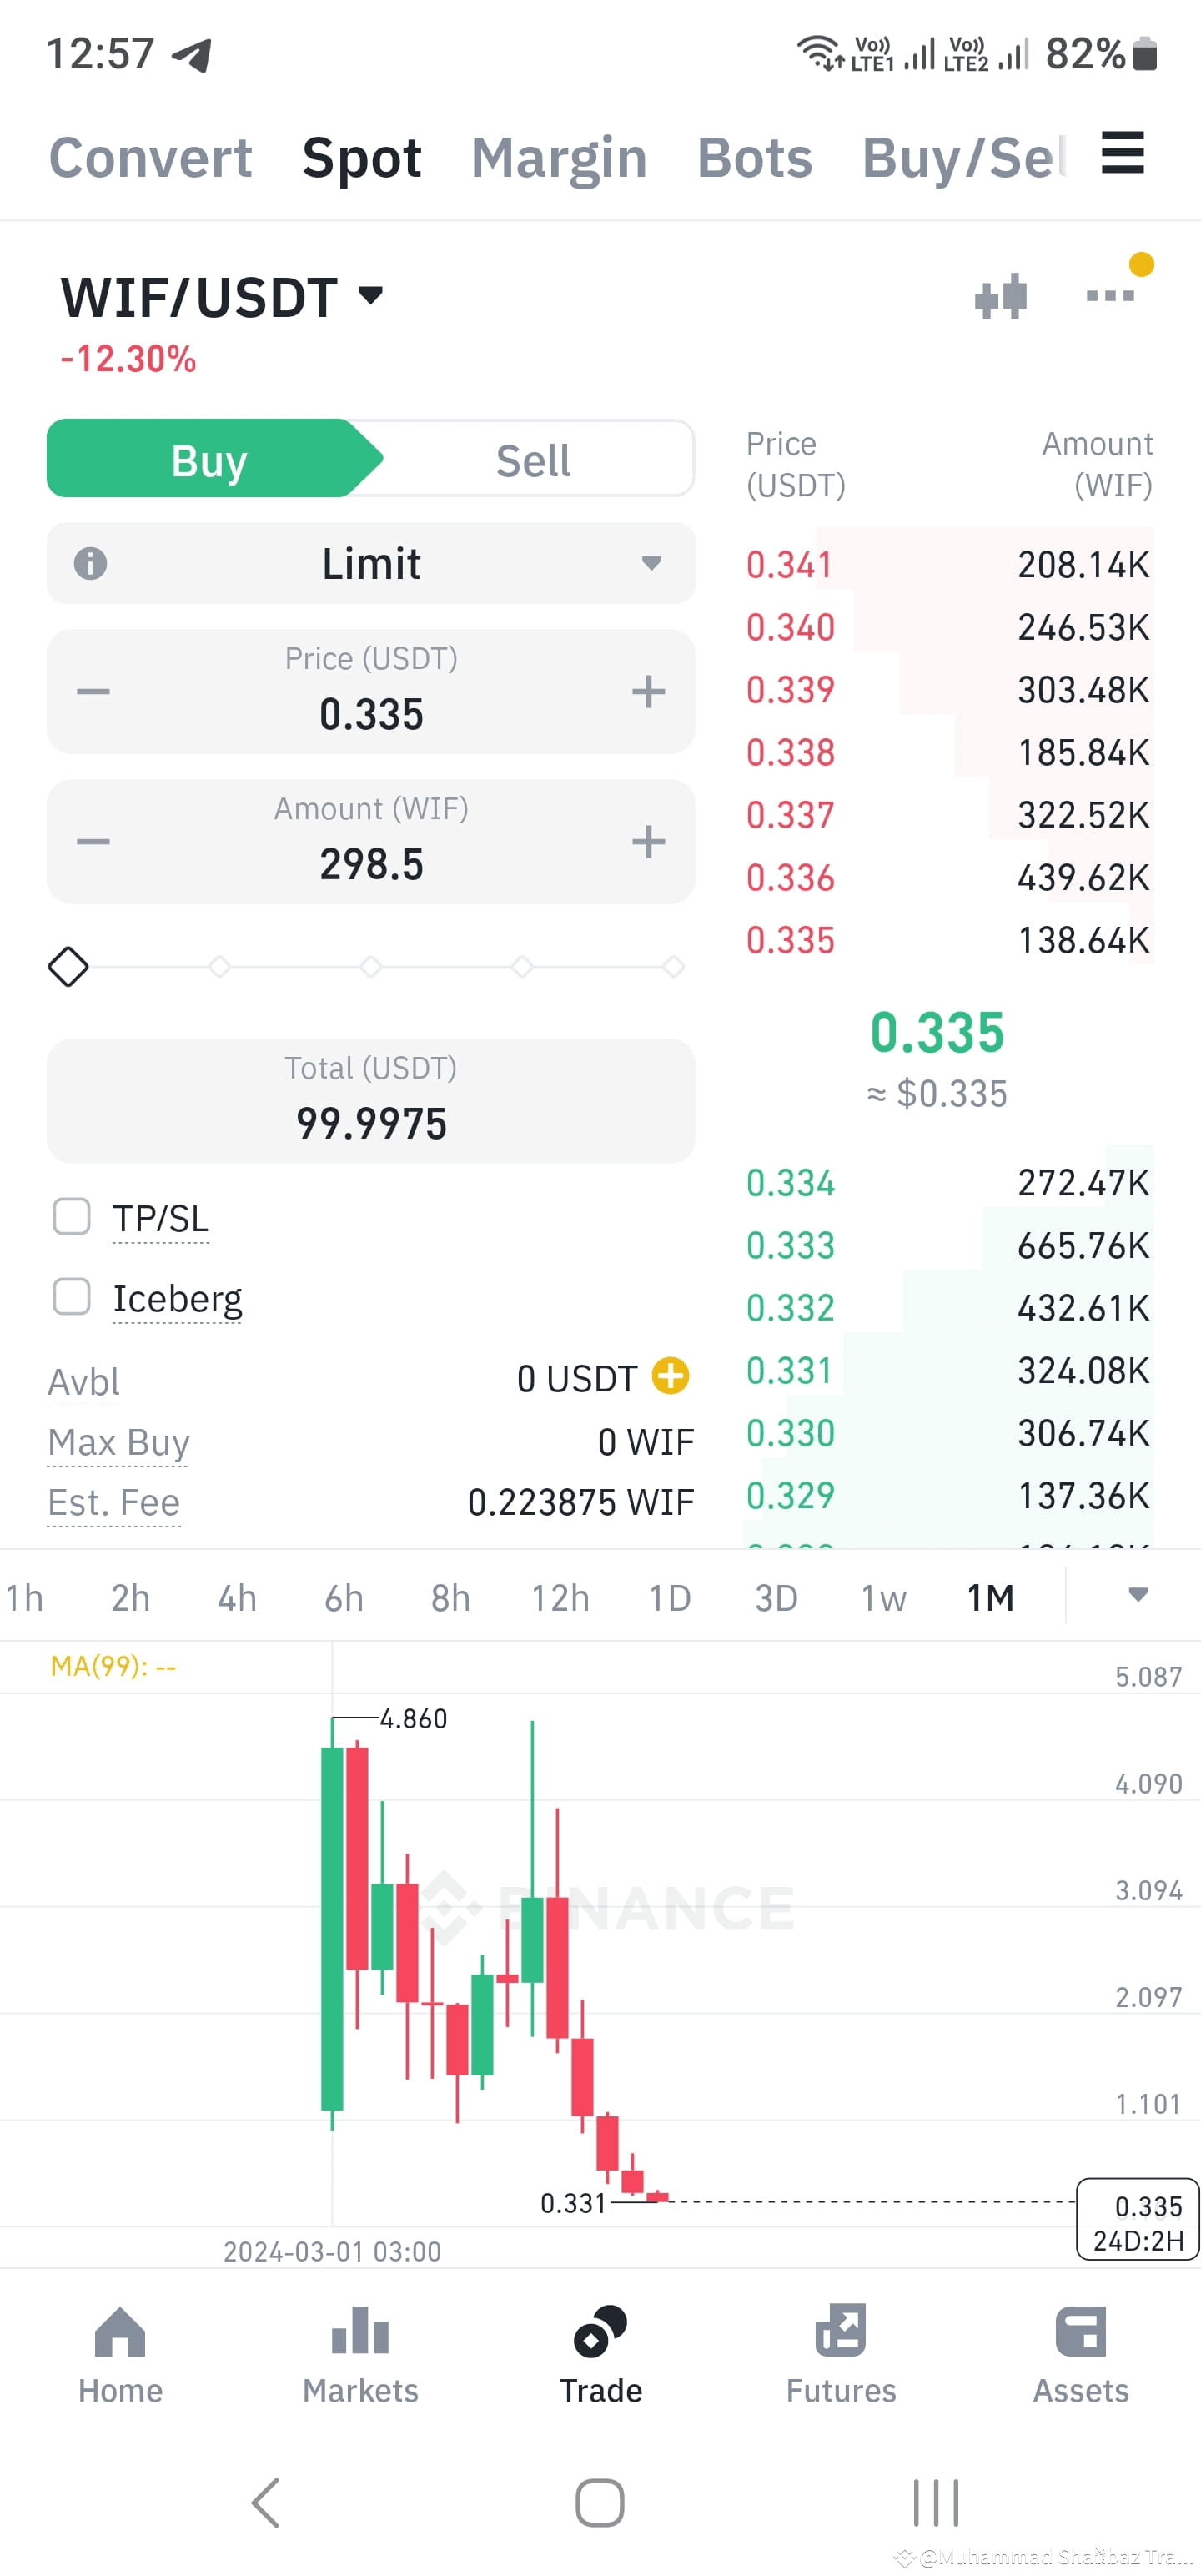Select the 8h chart interval
Screen dimensions: 1201x2576
click(x=450, y=1598)
